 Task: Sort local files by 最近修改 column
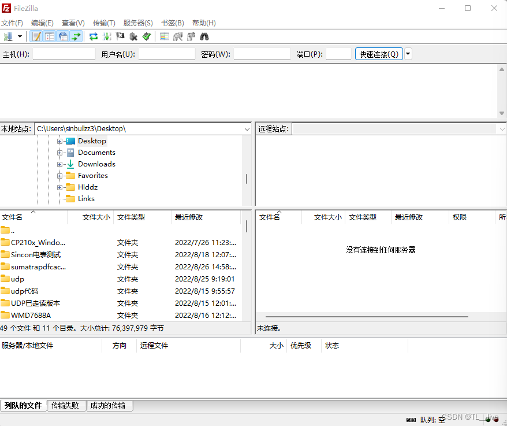(206, 217)
